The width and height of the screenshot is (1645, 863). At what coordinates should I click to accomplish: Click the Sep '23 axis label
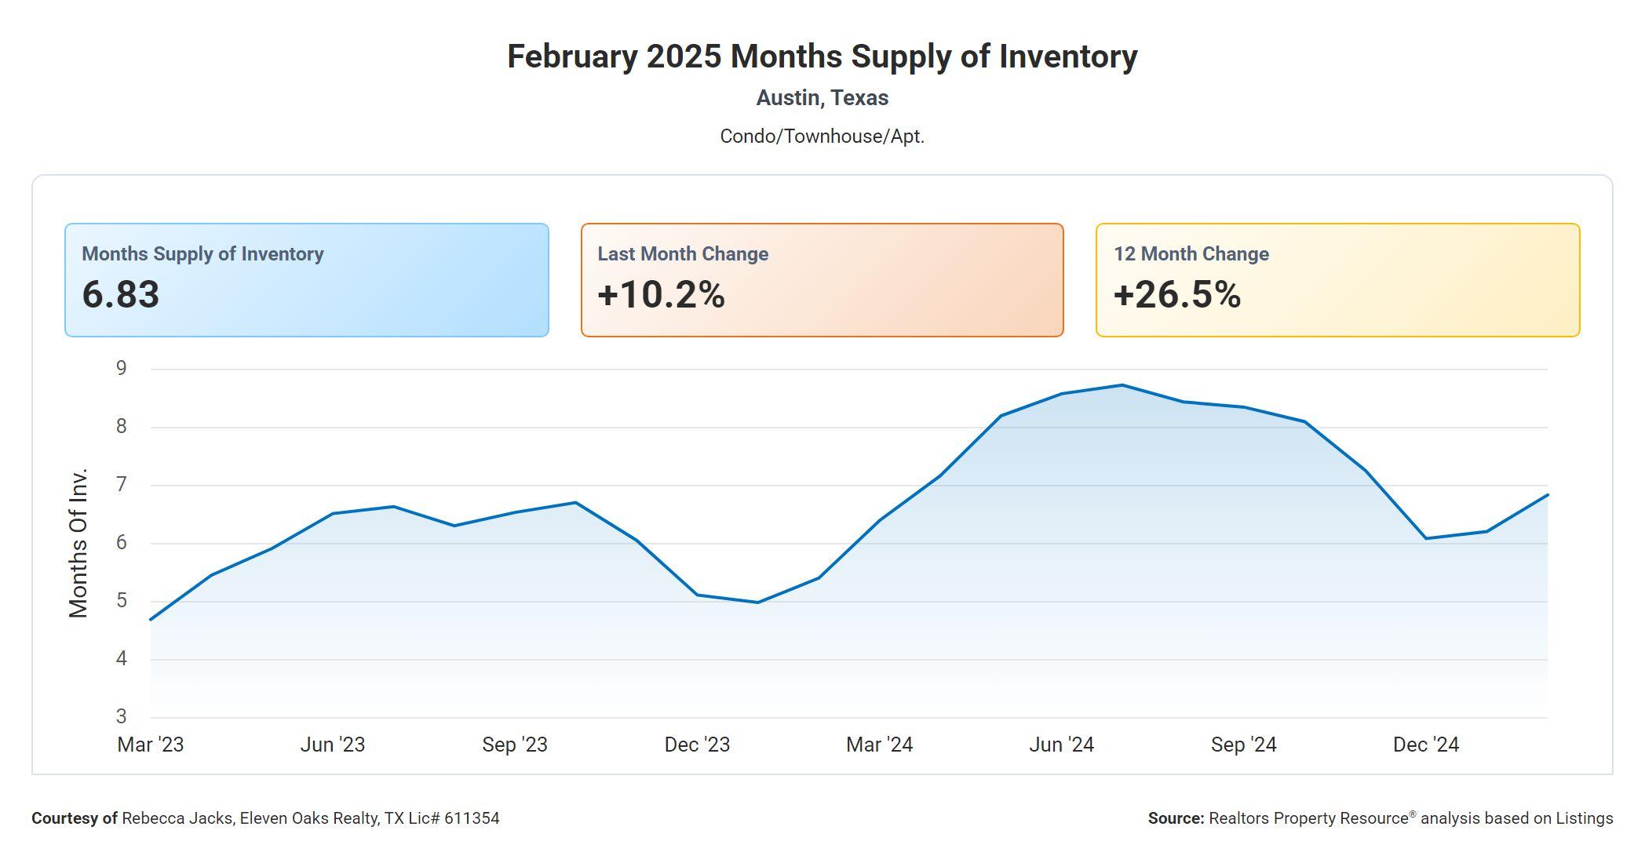click(515, 745)
